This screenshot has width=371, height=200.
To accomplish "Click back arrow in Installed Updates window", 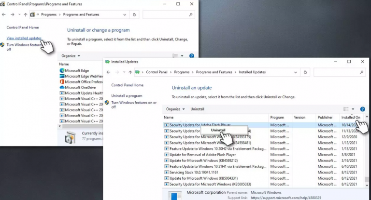I will coord(108,72).
